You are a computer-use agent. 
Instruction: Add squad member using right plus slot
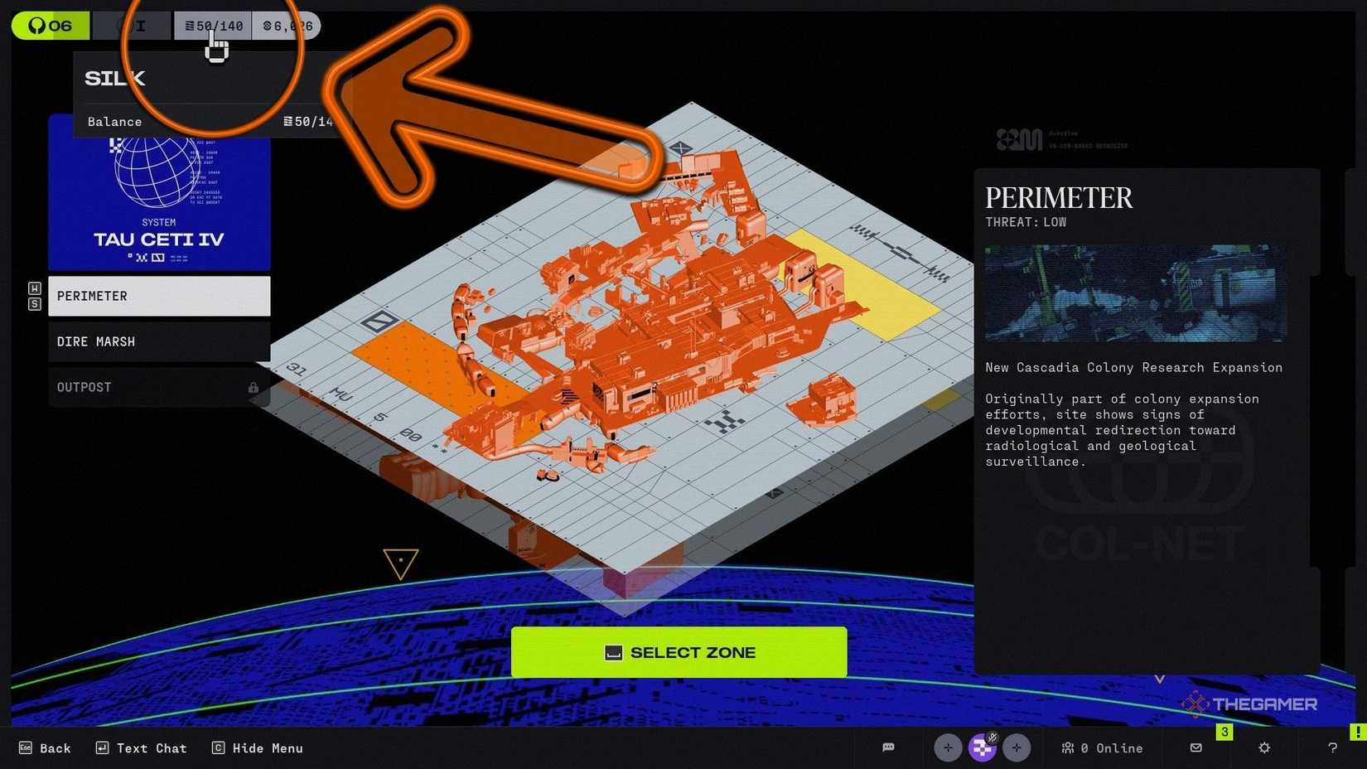click(1017, 747)
